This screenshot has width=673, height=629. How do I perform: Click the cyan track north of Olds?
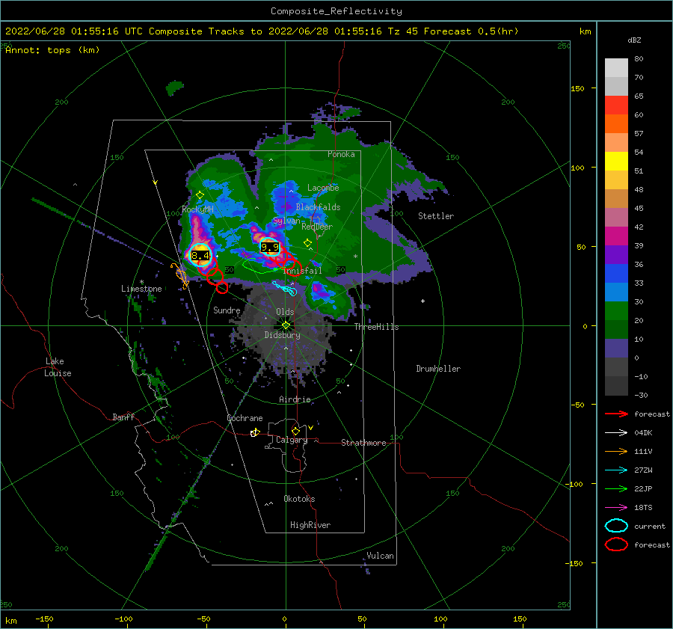point(285,289)
